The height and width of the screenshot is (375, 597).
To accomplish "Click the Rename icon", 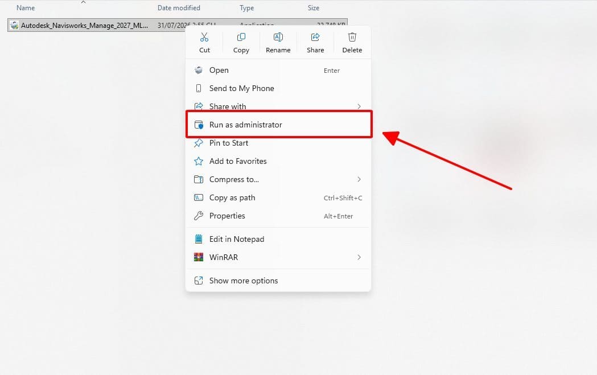I will click(278, 37).
